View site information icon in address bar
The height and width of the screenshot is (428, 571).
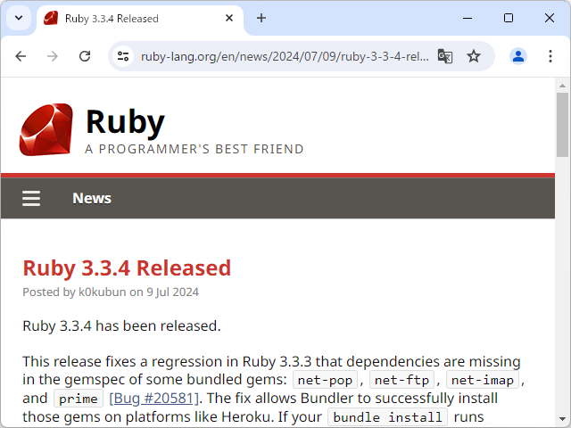(x=123, y=56)
